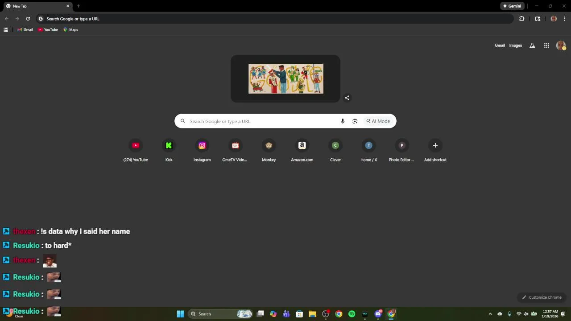Open the Chrome three-dot menu
Viewport: 571px width, 321px height.
(564, 19)
